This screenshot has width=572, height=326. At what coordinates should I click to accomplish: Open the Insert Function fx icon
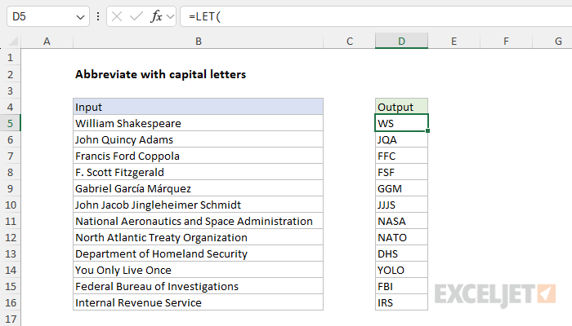pyautogui.click(x=156, y=16)
